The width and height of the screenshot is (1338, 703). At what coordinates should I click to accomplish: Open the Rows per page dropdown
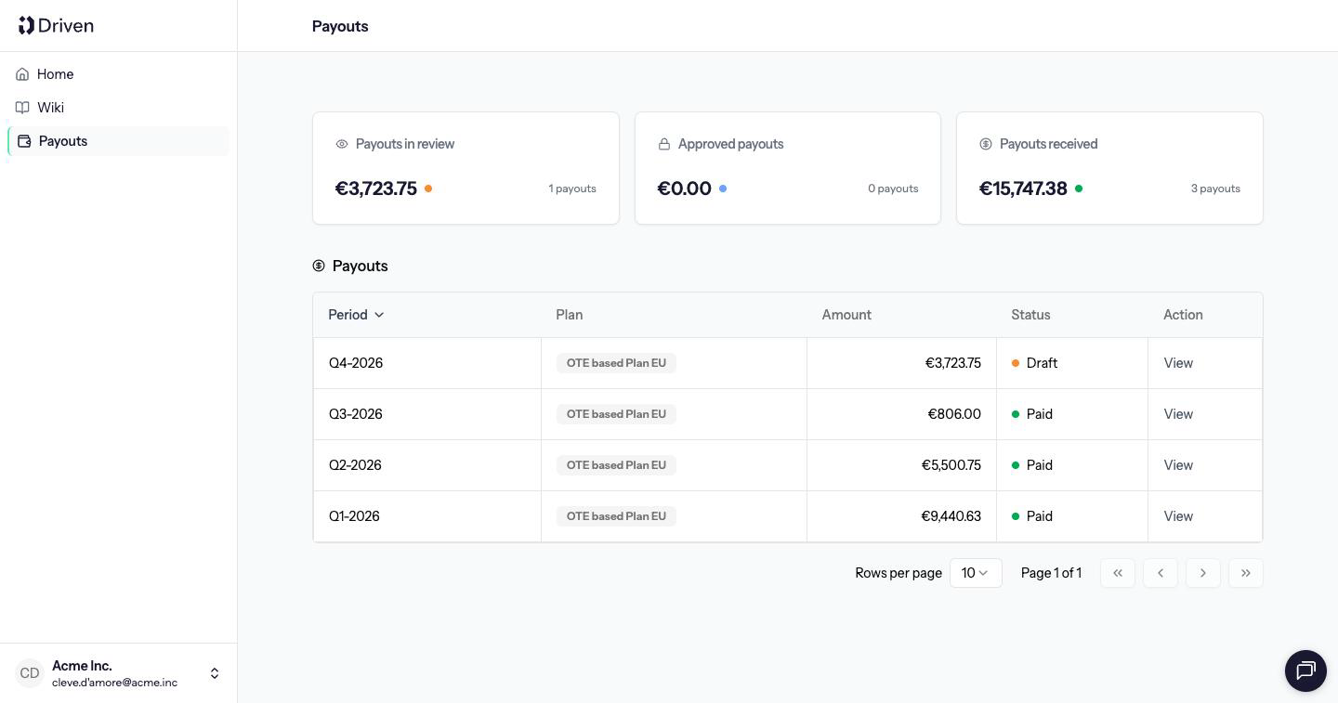(976, 573)
